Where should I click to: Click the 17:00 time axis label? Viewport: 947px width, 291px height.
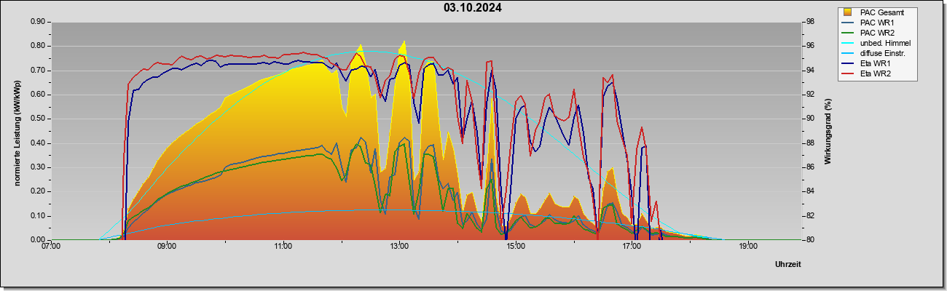pyautogui.click(x=632, y=246)
